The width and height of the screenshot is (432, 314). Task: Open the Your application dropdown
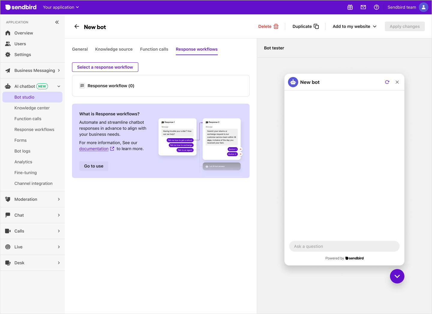[61, 7]
